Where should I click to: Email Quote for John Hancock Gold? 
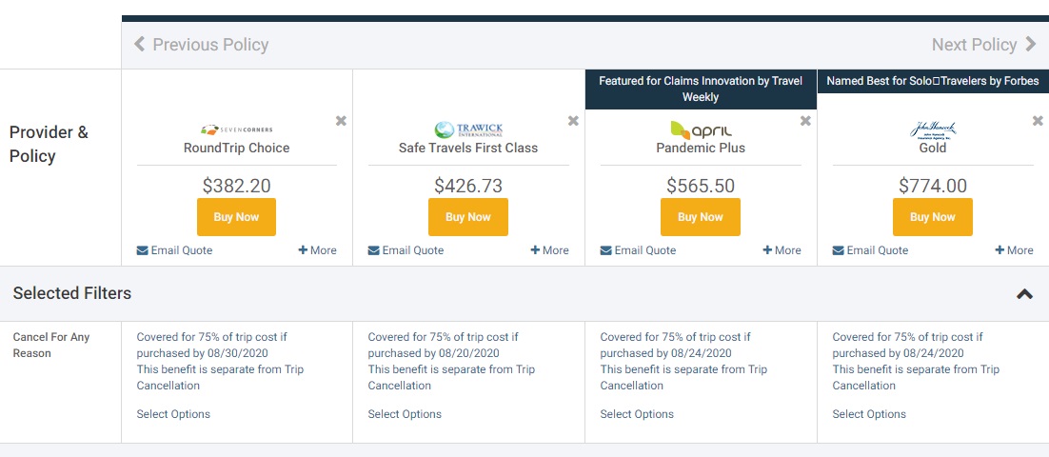point(870,250)
